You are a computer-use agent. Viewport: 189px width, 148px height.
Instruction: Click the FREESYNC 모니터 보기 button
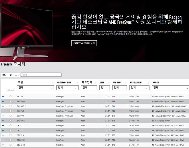(84, 43)
